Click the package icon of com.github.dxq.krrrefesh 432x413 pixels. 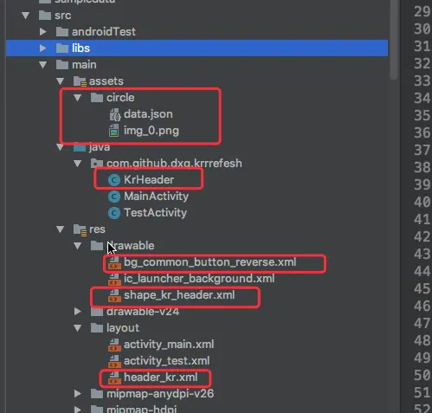[x=97, y=164]
